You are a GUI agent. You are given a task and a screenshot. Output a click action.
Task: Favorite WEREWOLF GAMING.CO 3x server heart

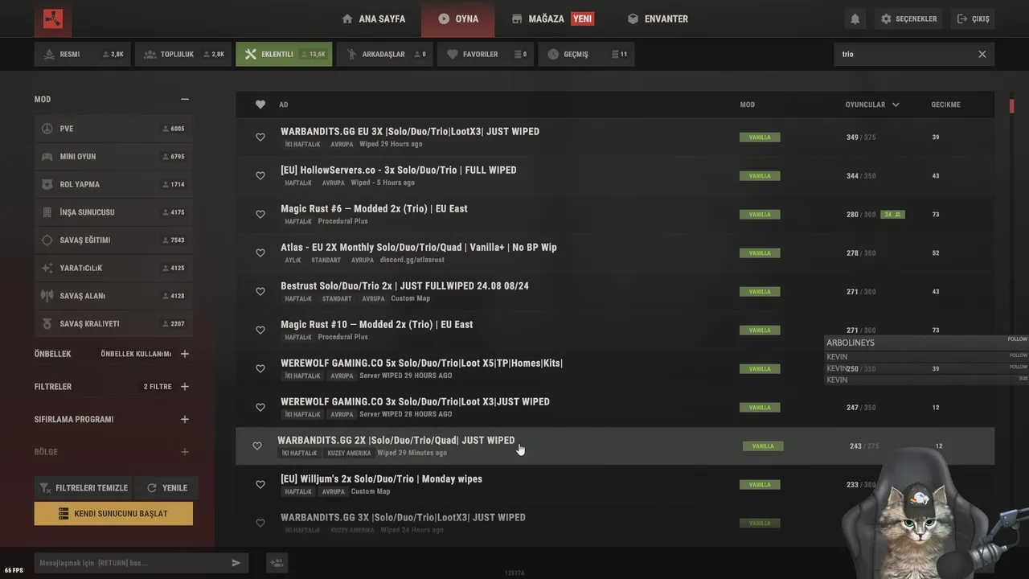[260, 408]
